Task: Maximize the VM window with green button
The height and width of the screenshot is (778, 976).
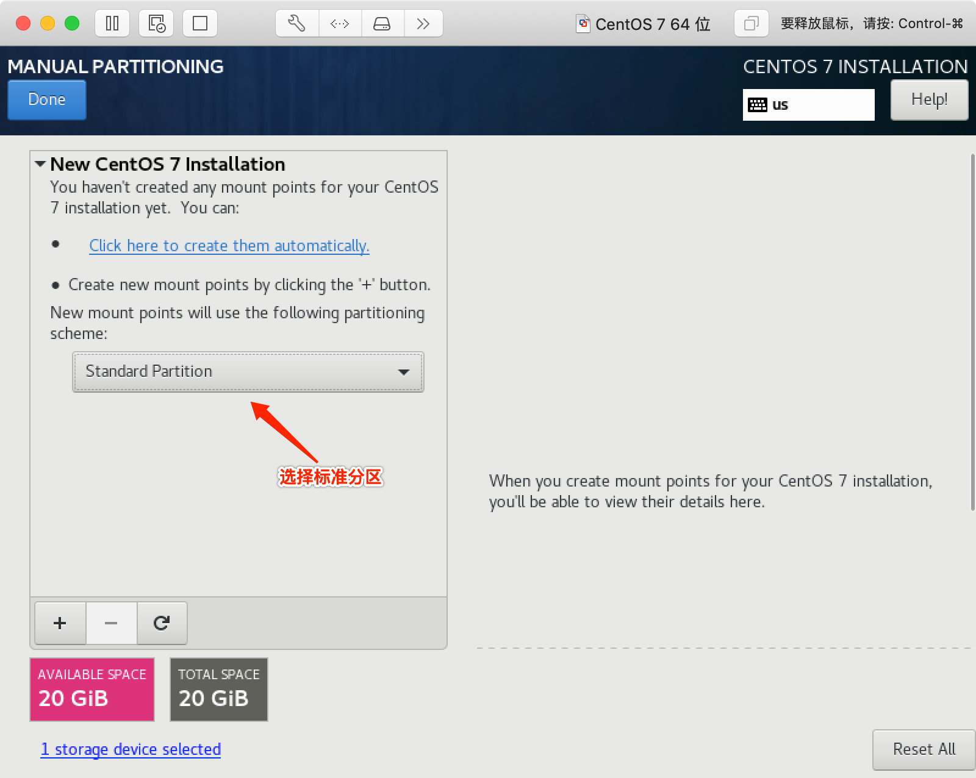Action: coord(72,24)
